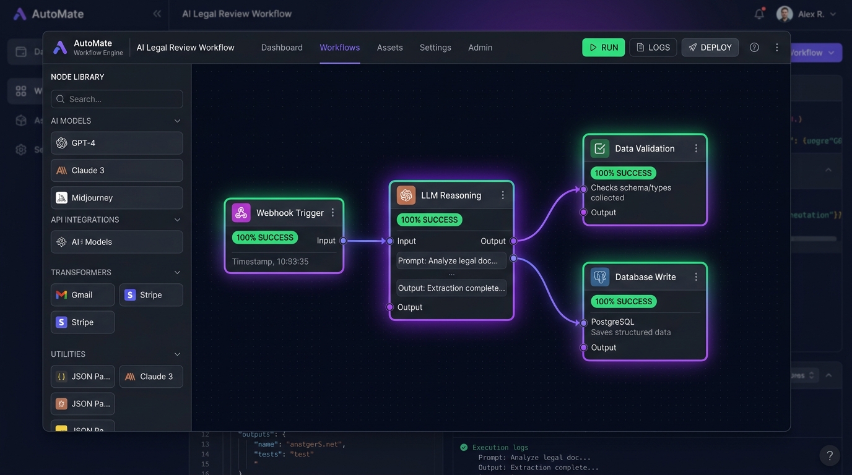The width and height of the screenshot is (852, 475).
Task: Click the Webhook Trigger node icon
Action: pos(241,213)
